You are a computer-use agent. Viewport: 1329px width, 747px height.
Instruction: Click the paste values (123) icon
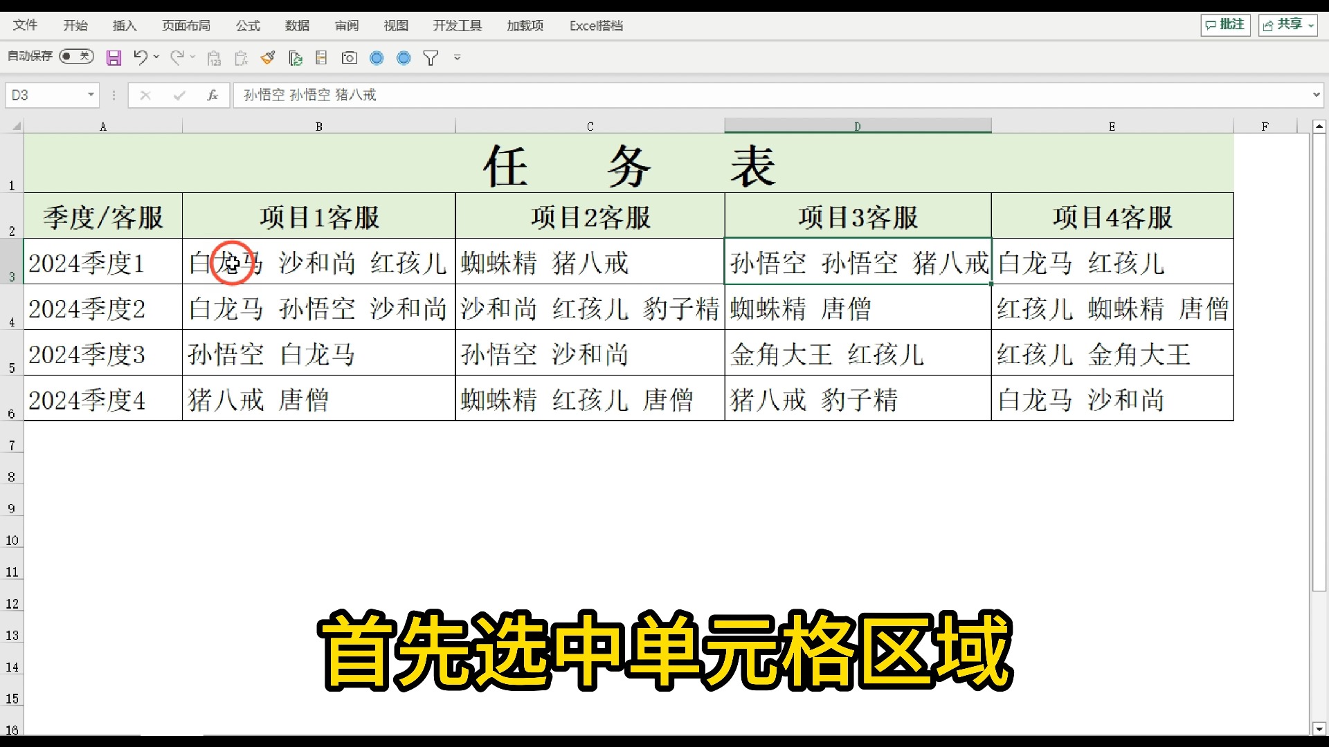pos(214,58)
